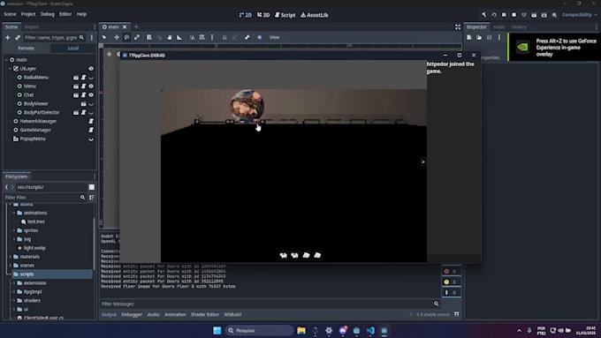Open the viewport View menu button
The height and width of the screenshot is (338, 601).
pos(275,37)
